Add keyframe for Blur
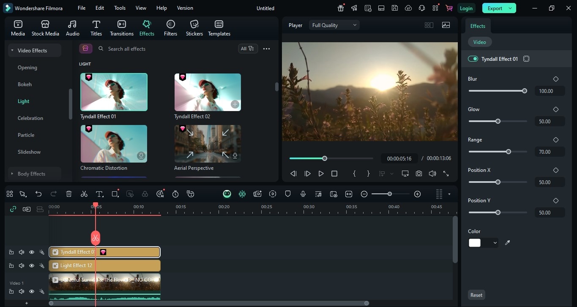This screenshot has height=307, width=577. point(556,79)
